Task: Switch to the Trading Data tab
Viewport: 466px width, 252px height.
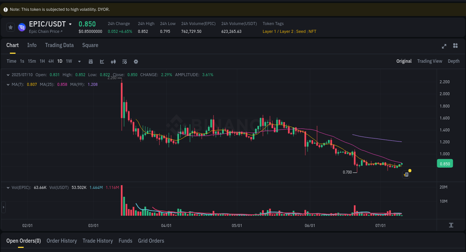Action: (59, 45)
